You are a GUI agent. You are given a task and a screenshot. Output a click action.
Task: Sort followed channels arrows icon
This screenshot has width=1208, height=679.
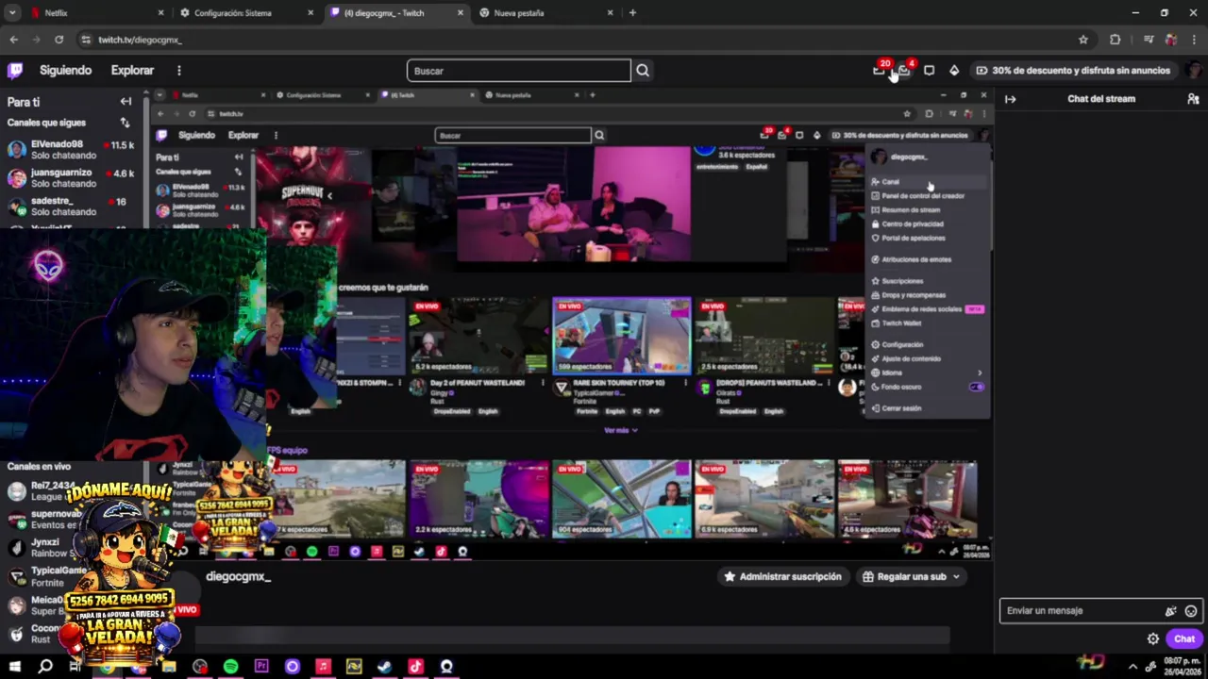point(125,123)
